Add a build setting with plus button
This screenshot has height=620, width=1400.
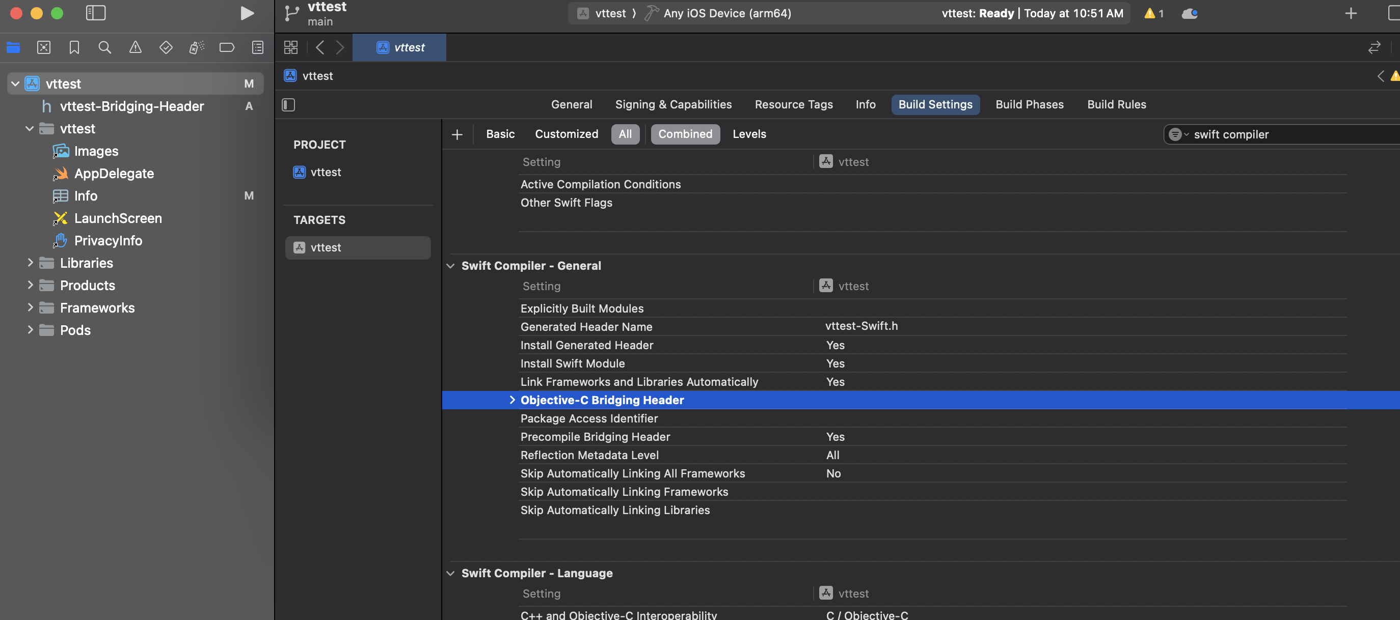coord(457,134)
